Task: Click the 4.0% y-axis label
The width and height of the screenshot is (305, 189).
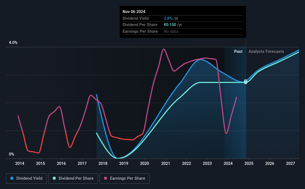Action: [13, 42]
